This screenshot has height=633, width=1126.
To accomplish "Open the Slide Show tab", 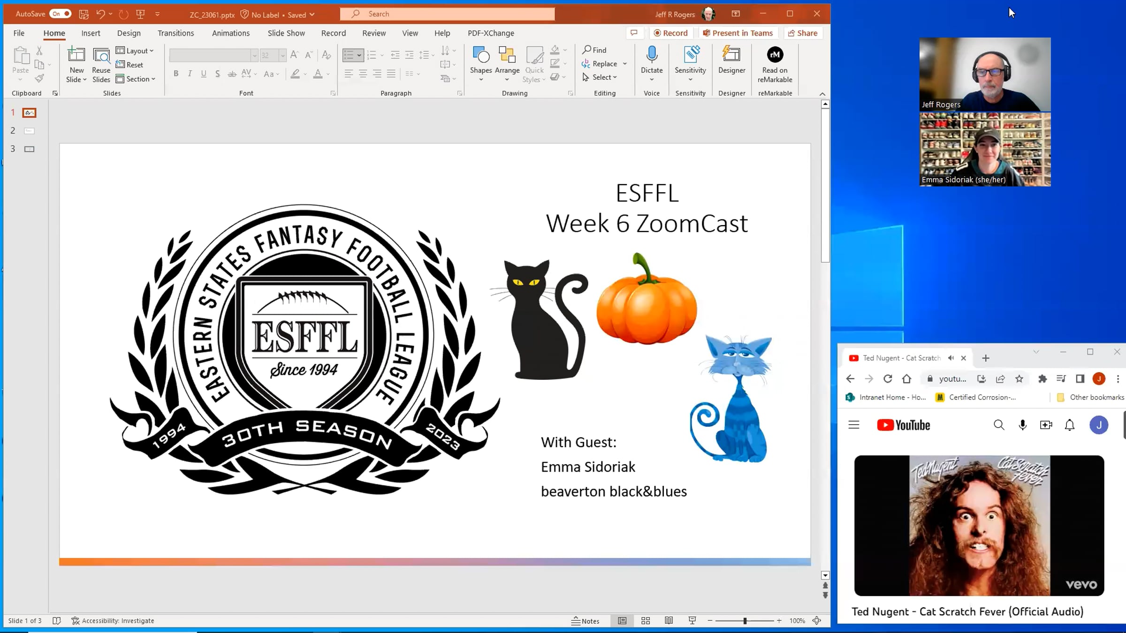I will tap(286, 33).
